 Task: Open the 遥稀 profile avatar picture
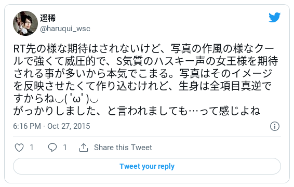(25, 23)
